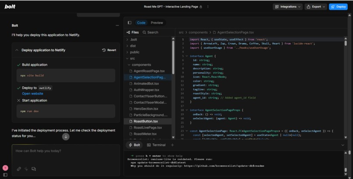Switch to the Preview tab

coord(157,22)
